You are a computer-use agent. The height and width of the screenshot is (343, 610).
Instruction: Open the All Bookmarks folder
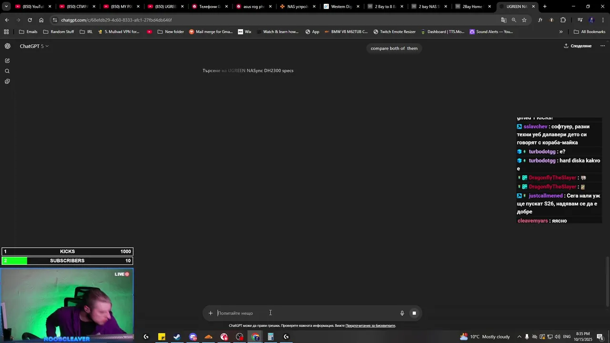pos(590,32)
